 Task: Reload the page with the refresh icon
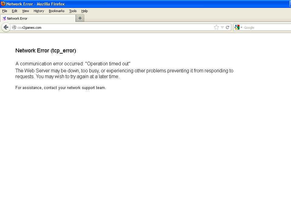227,28
